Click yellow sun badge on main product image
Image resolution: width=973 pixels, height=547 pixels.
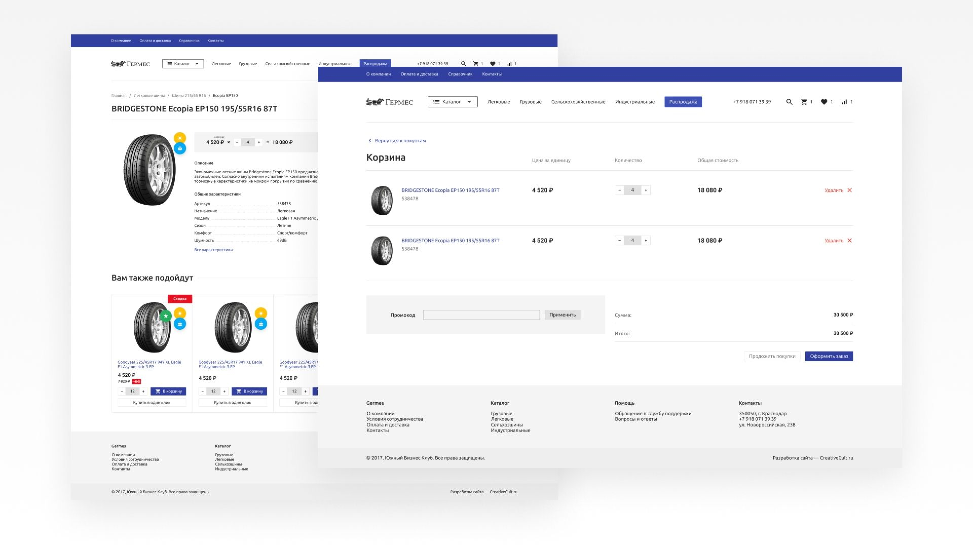[180, 138]
